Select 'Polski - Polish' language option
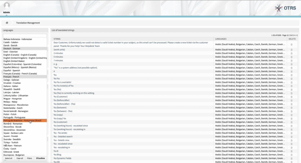This screenshot has width=301, height=163. click(25, 114)
